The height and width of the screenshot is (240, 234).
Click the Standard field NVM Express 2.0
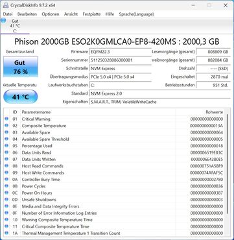click(x=160, y=93)
